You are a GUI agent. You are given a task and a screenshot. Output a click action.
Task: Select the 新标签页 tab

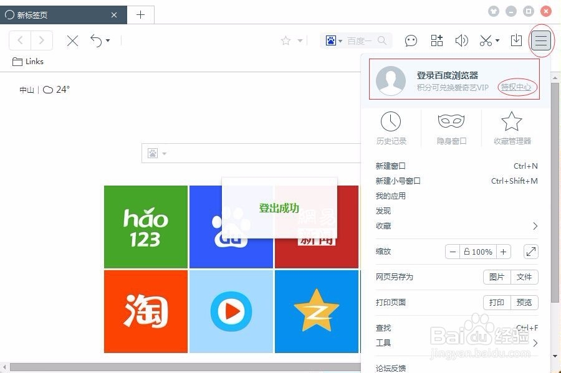tap(62, 14)
